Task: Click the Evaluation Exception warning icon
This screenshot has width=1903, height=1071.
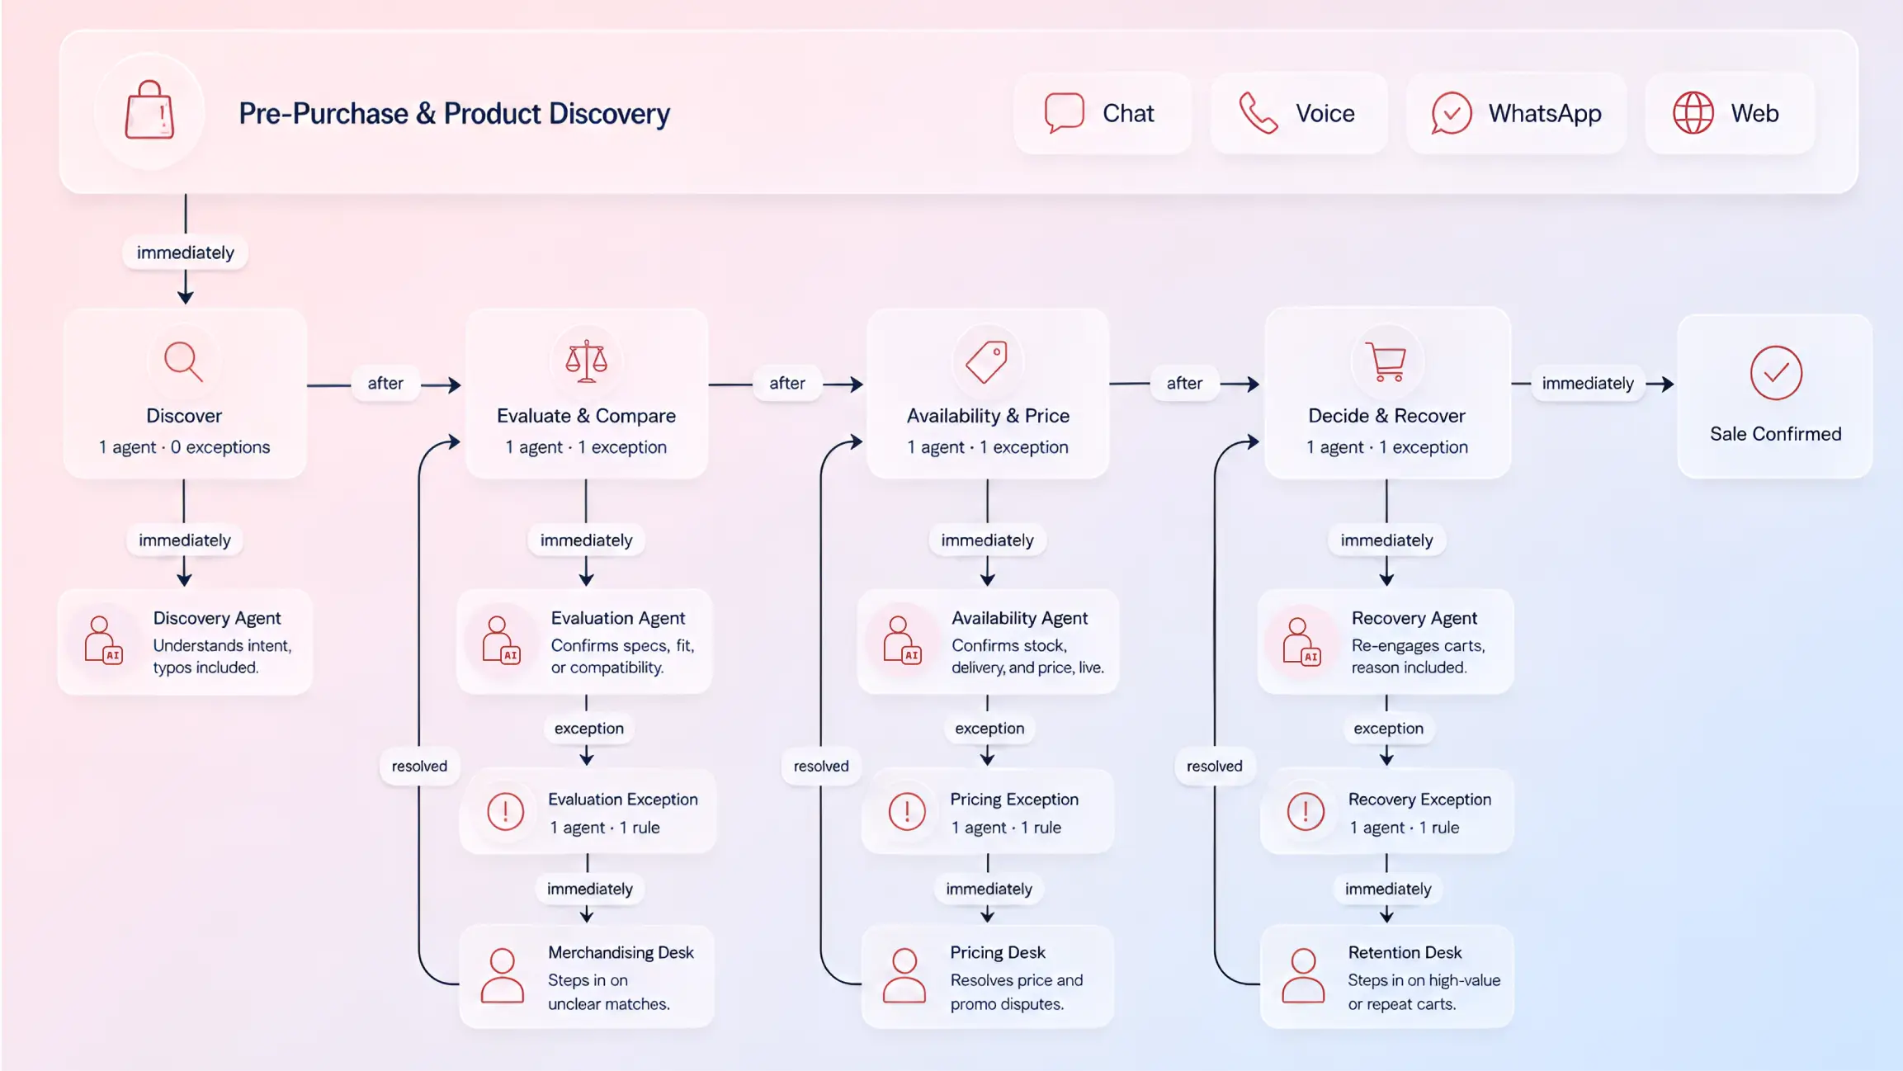Action: click(x=505, y=812)
